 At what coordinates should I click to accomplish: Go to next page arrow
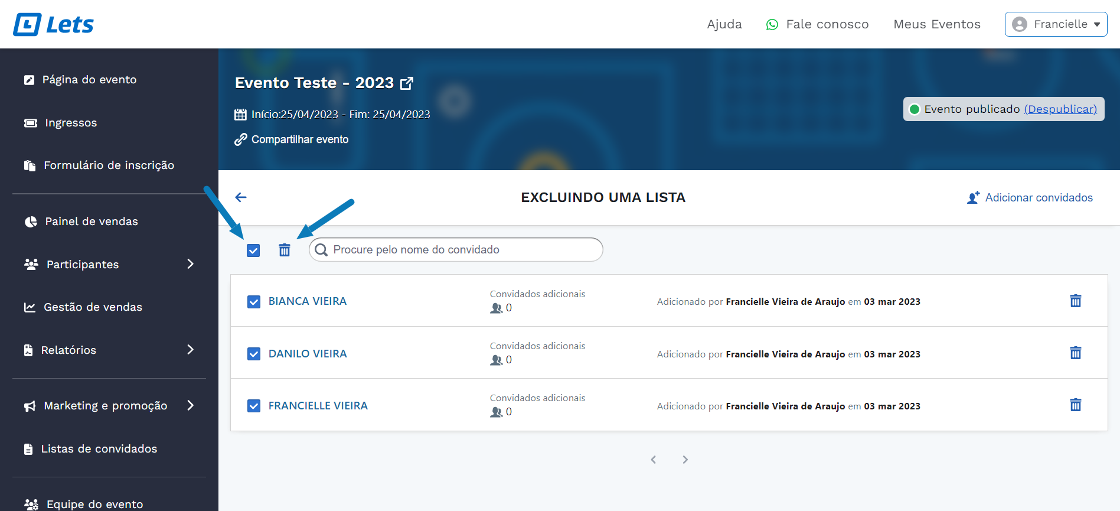pos(685,460)
